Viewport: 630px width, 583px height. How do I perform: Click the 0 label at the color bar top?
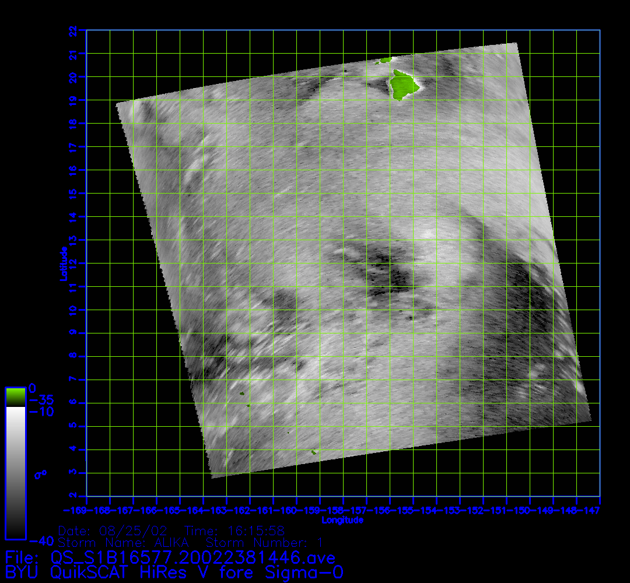click(x=33, y=388)
